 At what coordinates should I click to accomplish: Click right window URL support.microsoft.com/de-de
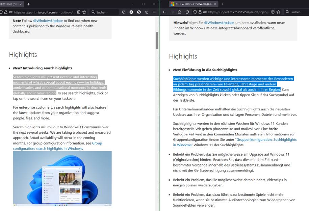[239, 12]
